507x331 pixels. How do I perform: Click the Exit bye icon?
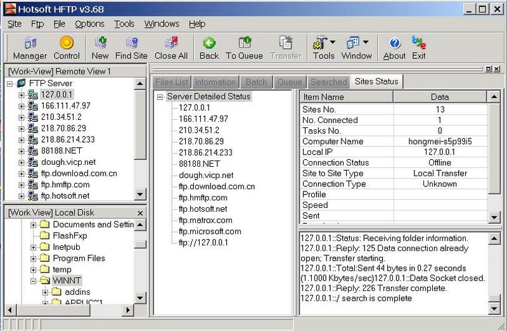(x=419, y=42)
